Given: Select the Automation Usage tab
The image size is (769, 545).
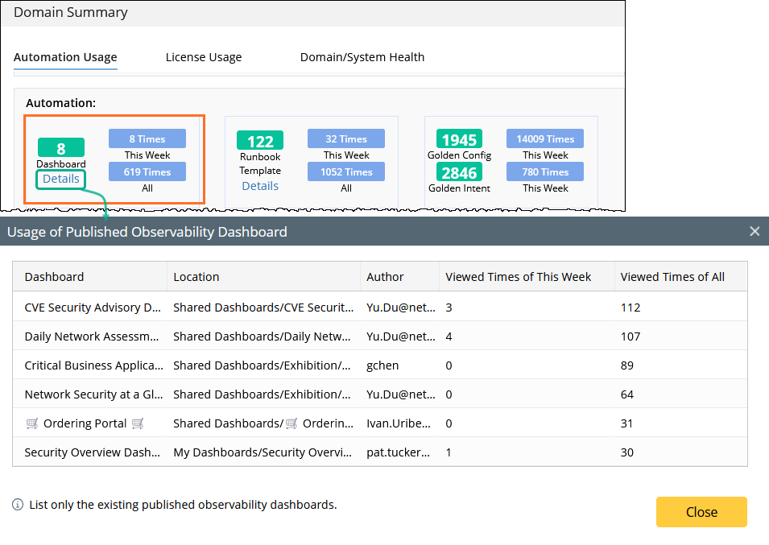Looking at the screenshot, I should click(65, 57).
